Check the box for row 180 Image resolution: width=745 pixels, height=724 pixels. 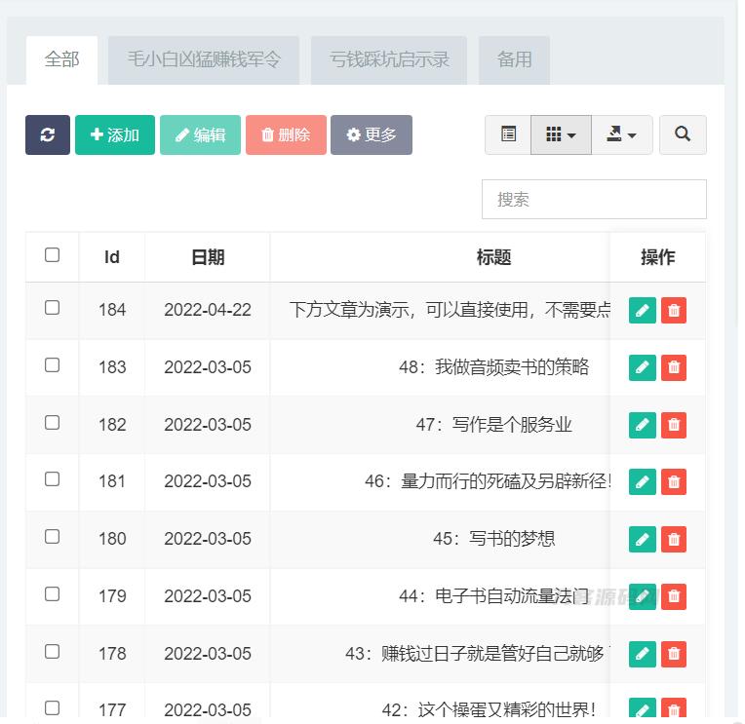[x=52, y=537]
